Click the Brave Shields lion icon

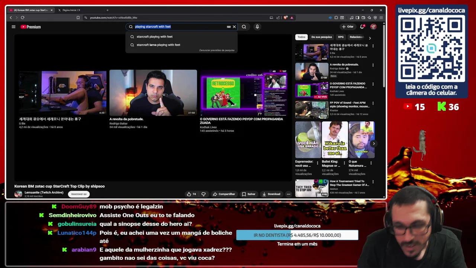pyautogui.click(x=286, y=17)
